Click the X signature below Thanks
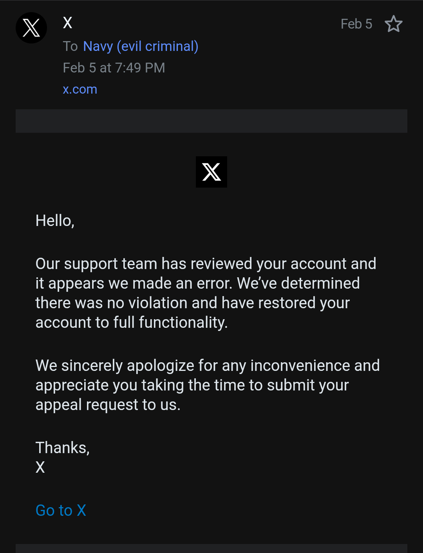The image size is (423, 553). 40,467
